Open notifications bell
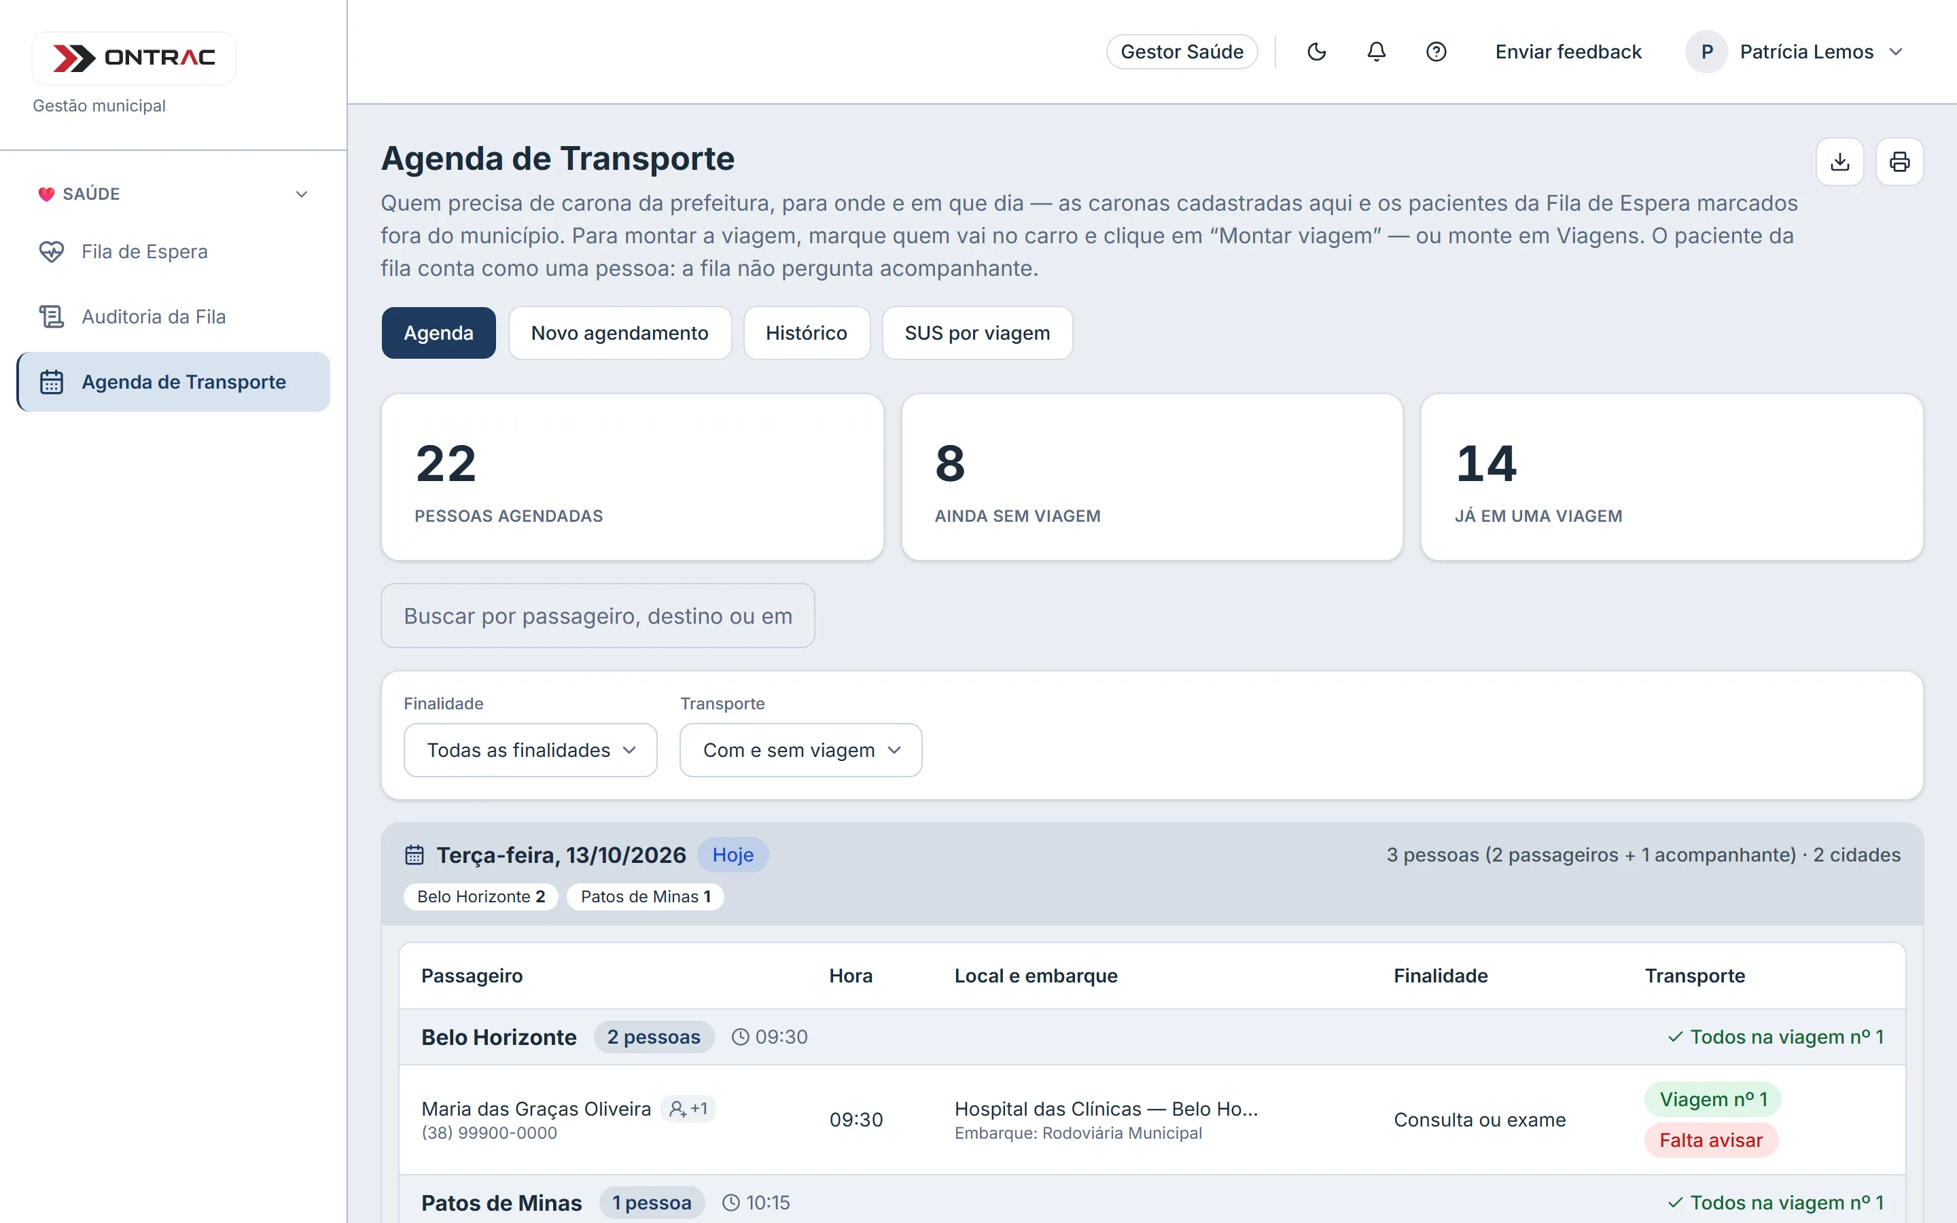 (1377, 52)
